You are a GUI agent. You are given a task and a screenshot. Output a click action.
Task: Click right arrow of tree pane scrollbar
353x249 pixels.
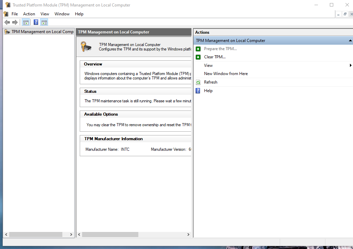(x=71, y=235)
